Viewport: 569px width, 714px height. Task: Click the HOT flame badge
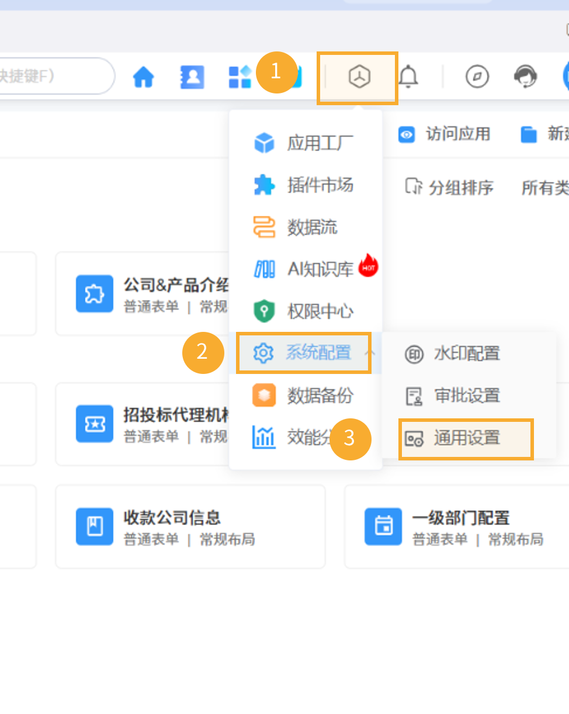click(368, 266)
